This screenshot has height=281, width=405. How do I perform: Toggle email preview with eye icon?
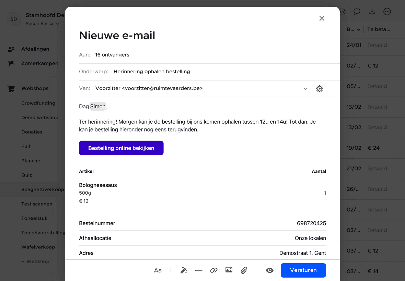270,270
